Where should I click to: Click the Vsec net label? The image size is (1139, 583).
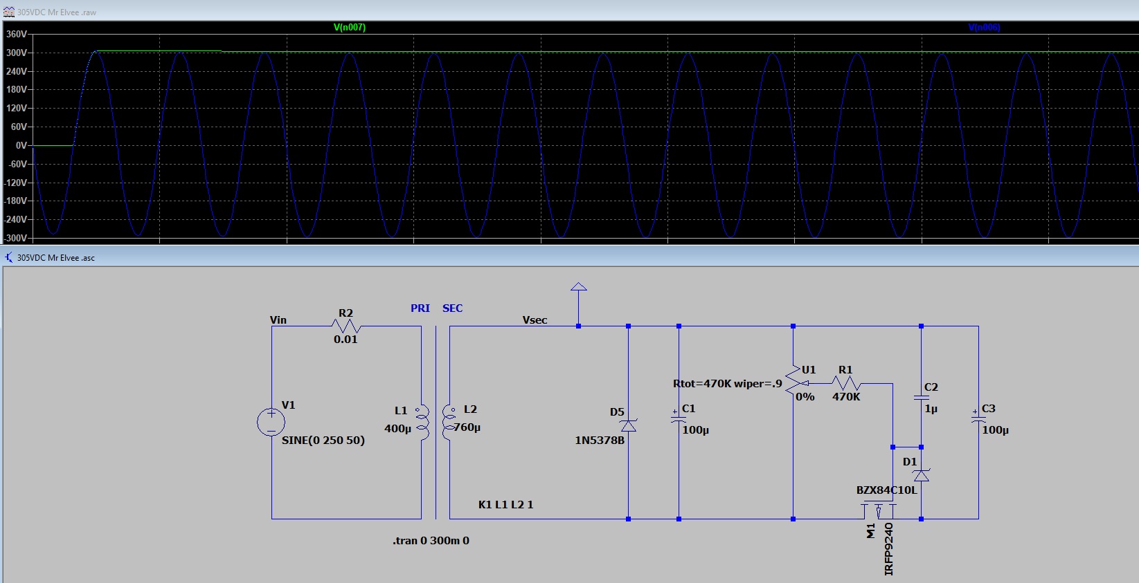tap(535, 320)
